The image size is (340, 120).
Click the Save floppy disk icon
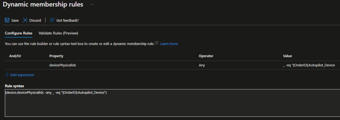pyautogui.click(x=7, y=20)
